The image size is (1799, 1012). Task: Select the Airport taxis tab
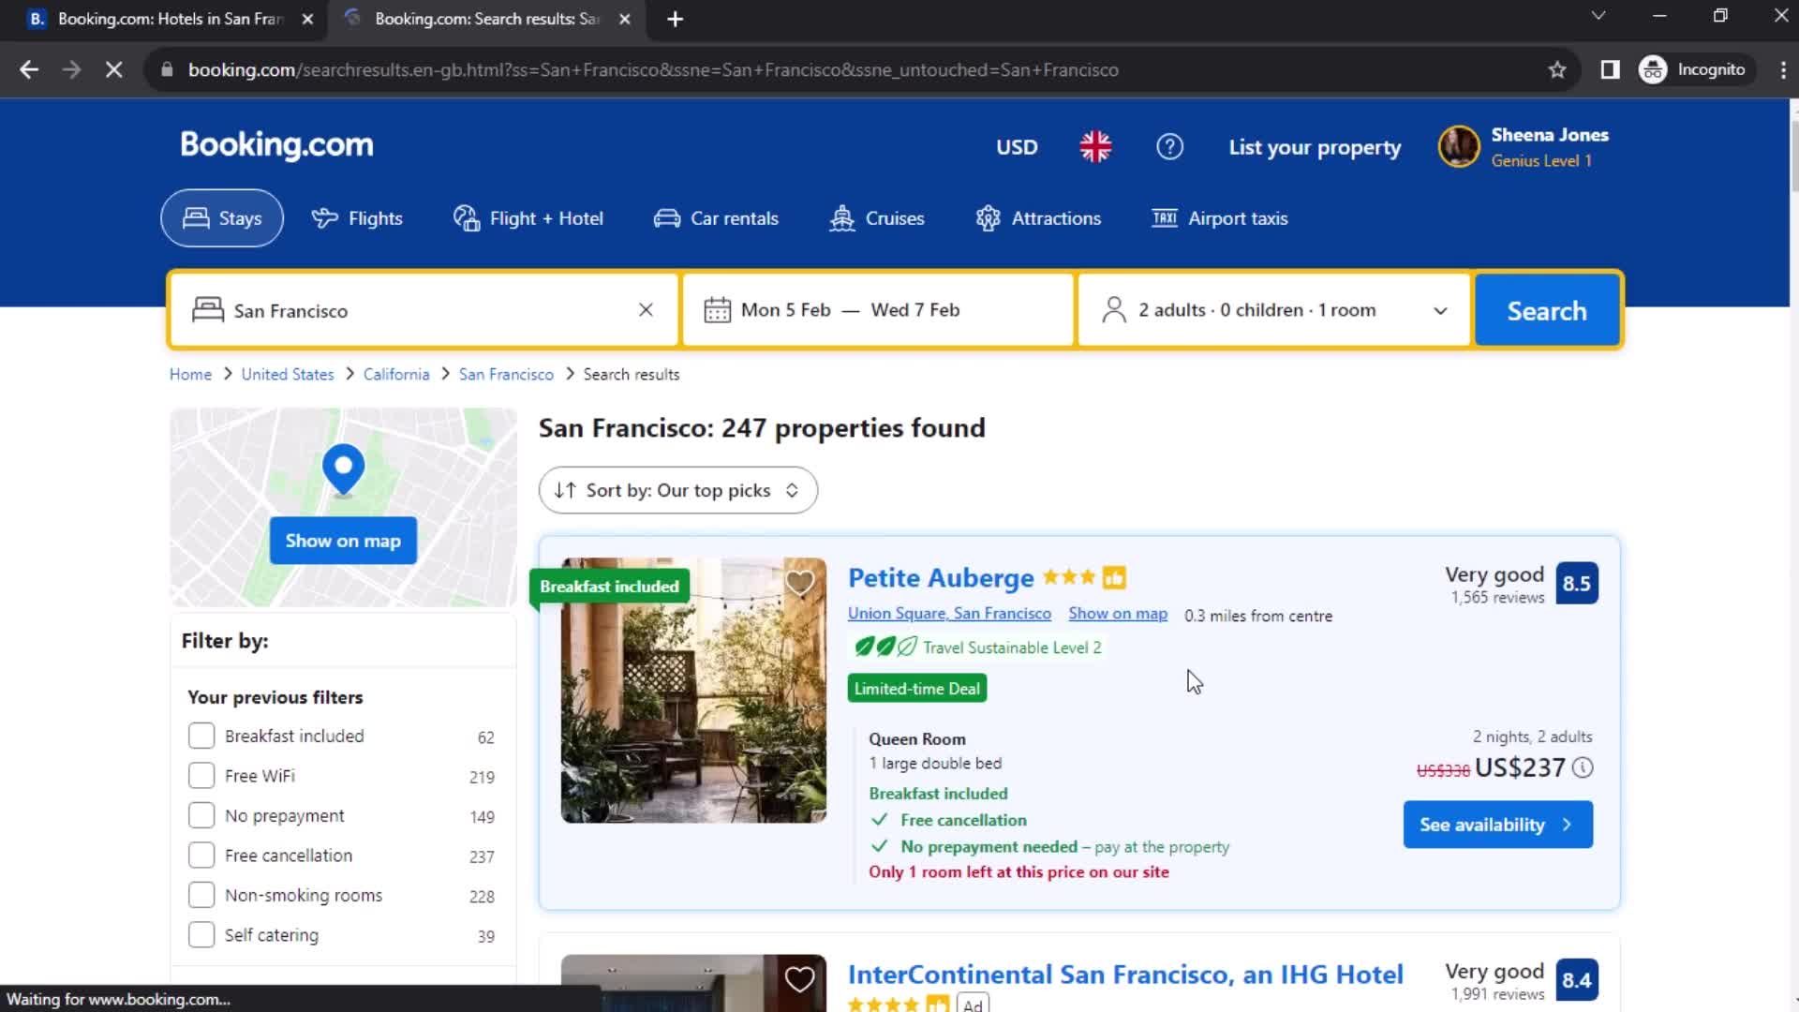[x=1219, y=218]
